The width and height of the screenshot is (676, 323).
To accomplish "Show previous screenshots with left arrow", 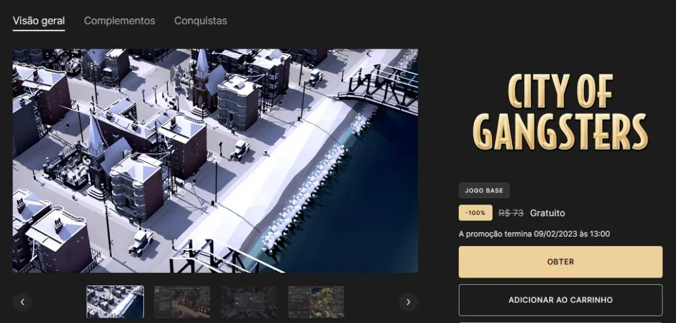I will [x=22, y=302].
